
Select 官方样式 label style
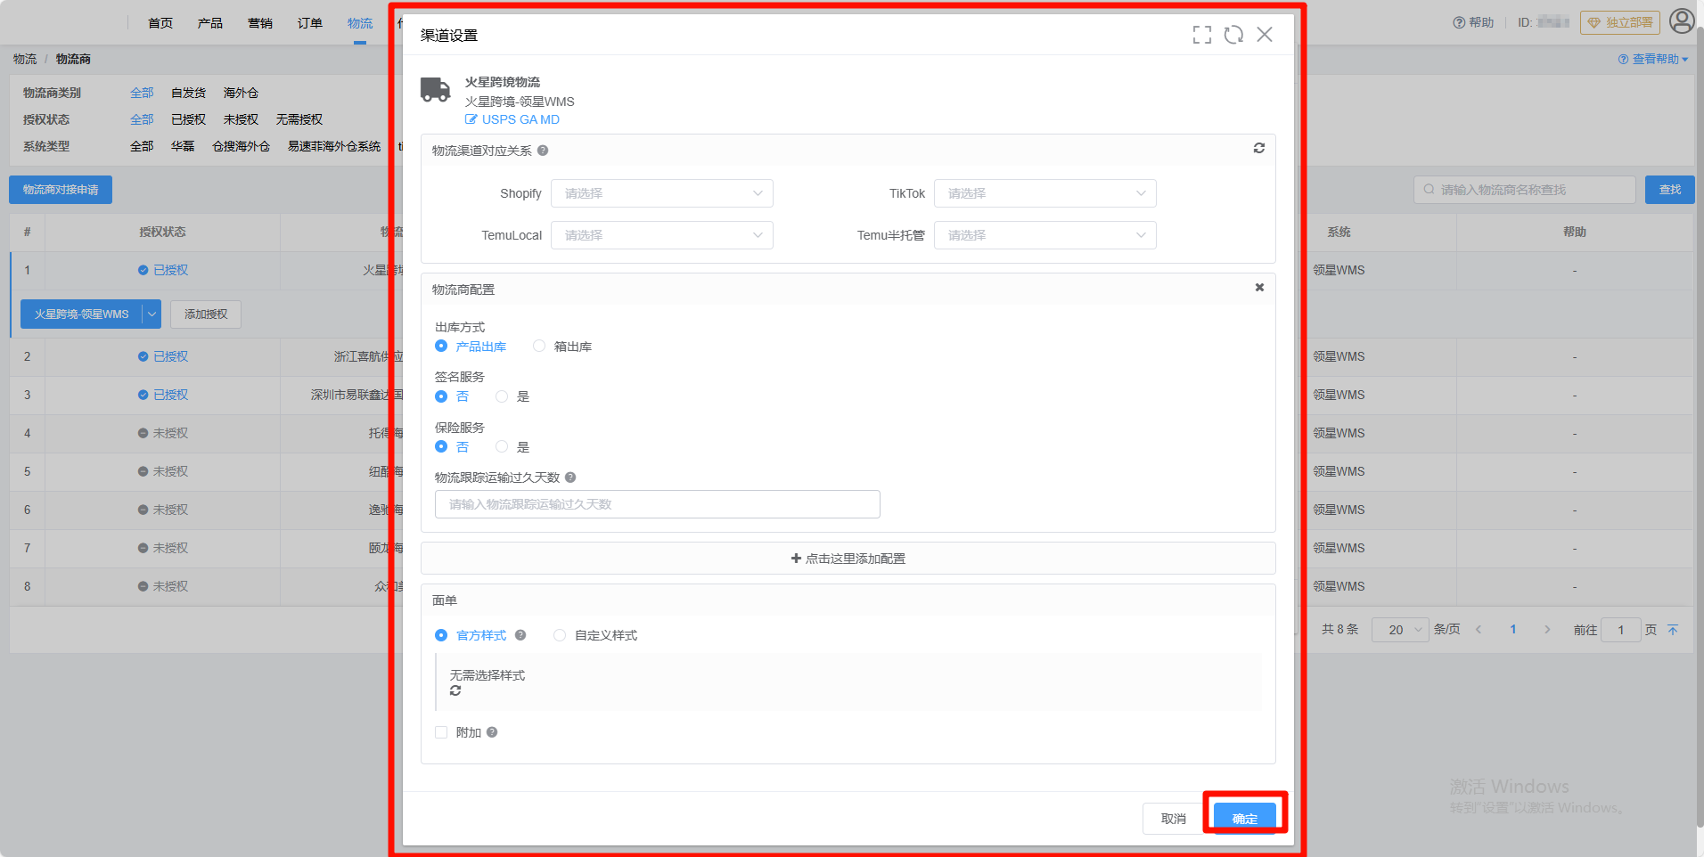click(x=471, y=635)
